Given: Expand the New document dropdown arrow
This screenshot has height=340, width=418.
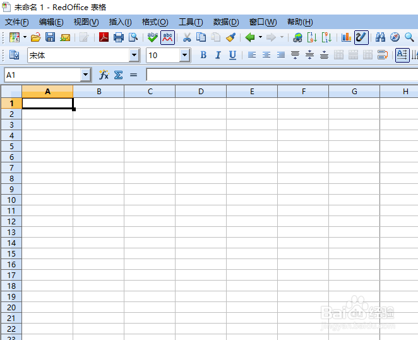Looking at the screenshot, I should click(25, 37).
